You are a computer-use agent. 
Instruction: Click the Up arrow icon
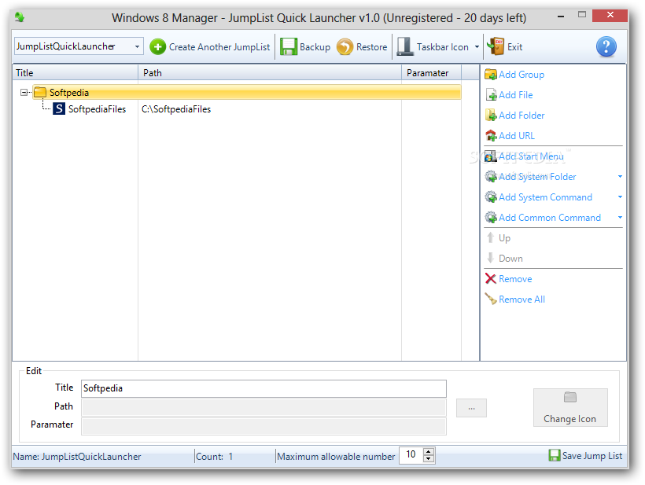(x=490, y=237)
